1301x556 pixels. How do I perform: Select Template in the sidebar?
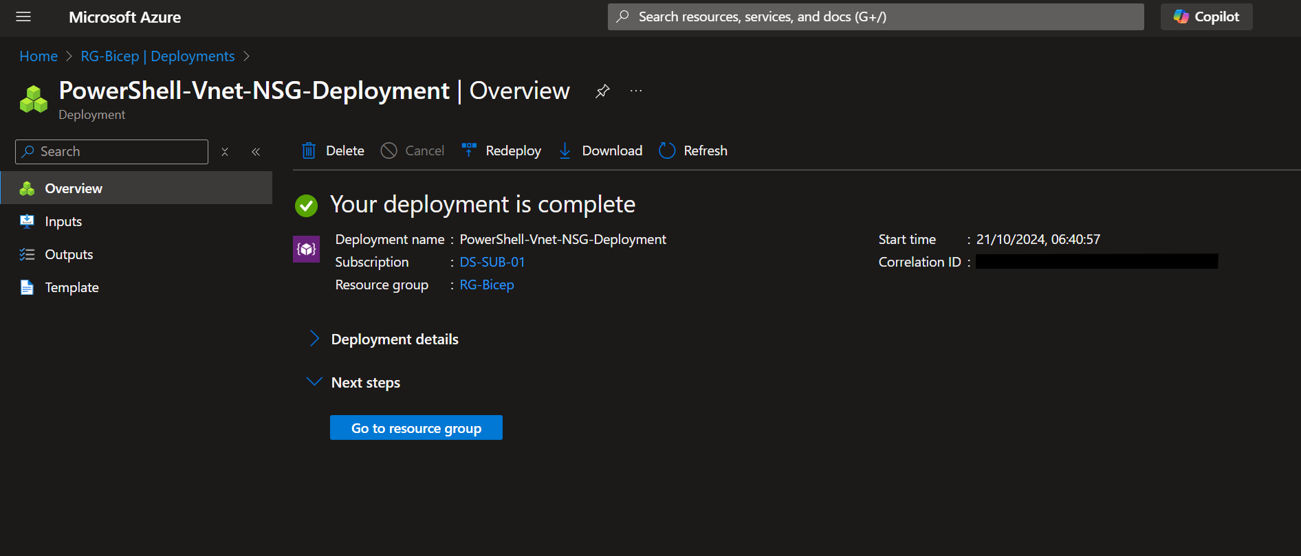(x=72, y=287)
